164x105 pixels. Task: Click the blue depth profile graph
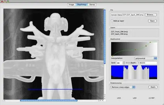[134, 72]
